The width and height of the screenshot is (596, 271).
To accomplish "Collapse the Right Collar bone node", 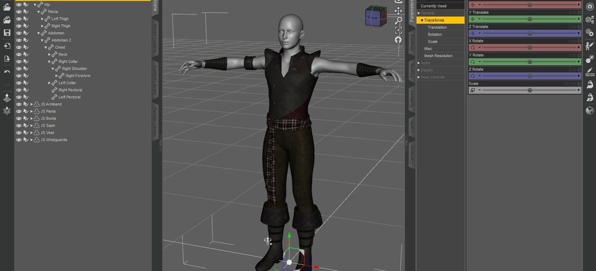I will [49, 62].
